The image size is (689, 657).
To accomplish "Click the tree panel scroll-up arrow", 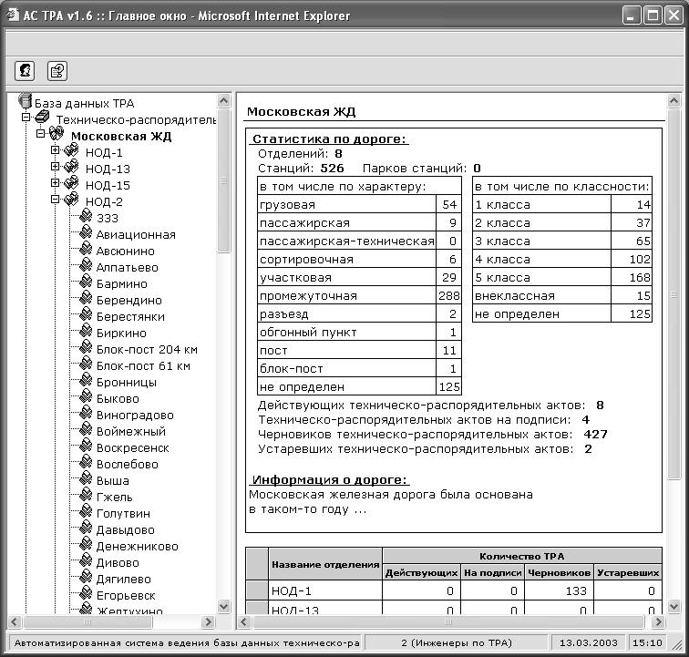I will coord(223,100).
